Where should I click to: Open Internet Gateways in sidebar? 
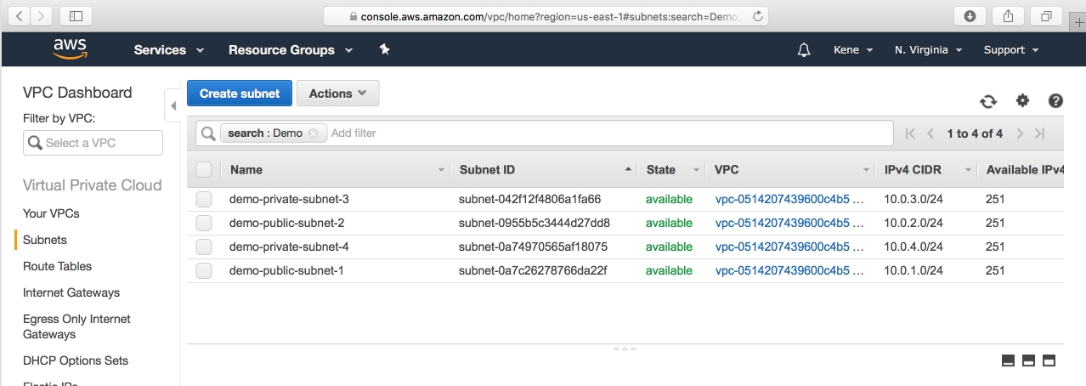71,292
